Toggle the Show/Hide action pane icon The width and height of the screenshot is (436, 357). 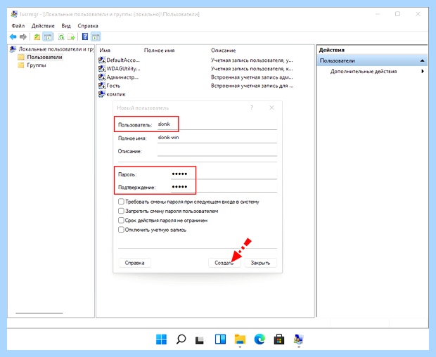point(96,37)
